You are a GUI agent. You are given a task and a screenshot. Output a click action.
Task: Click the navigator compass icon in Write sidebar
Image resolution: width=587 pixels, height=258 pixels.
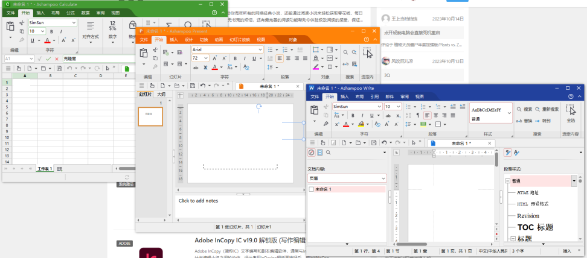[x=312, y=152]
